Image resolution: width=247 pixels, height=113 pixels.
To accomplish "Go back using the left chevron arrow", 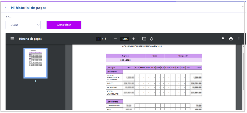I will [x=6, y=8].
